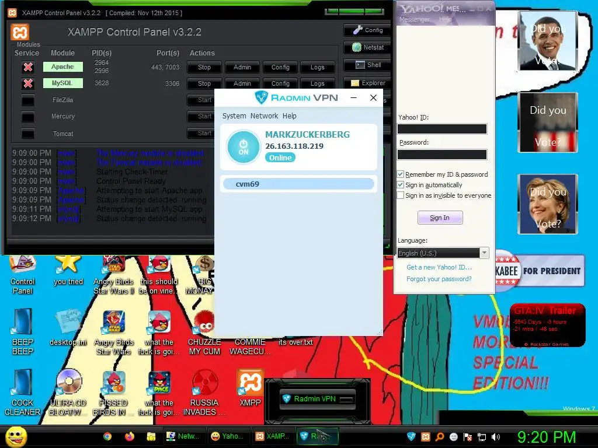Screen dimensions: 598x448
Task: Switch to the Netw... taskbar window
Action: (184, 436)
